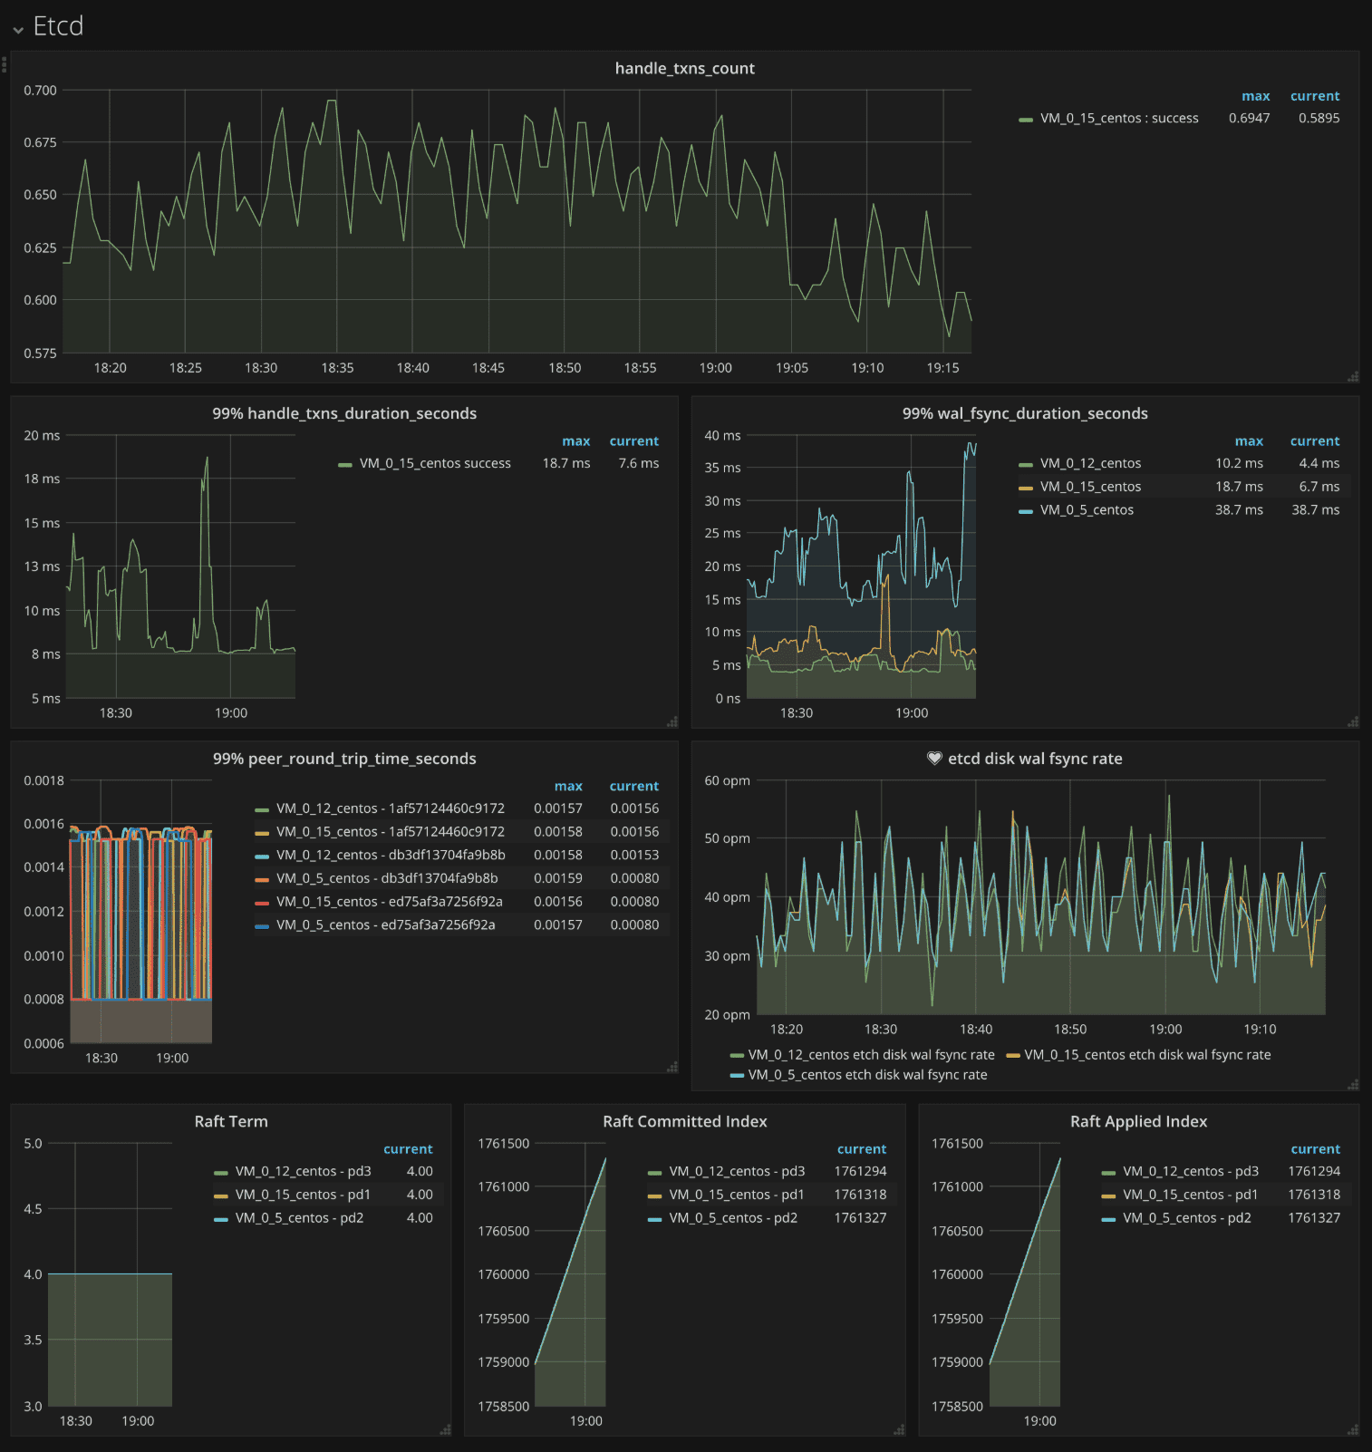Collapse the Etcd row chevron
Image resolution: width=1372 pixels, height=1452 pixels.
18,29
